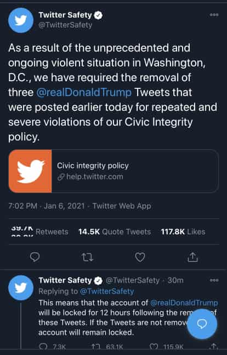This screenshot has height=355, width=227.
Task: Retweet the main tweet
Action: click(87, 257)
